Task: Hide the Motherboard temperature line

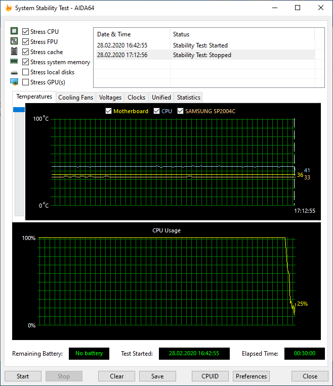Action: coord(108,111)
